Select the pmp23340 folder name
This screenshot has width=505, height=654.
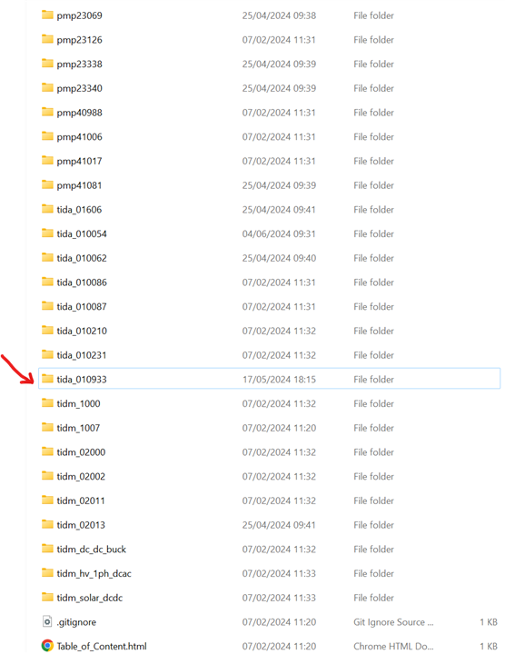pyautogui.click(x=80, y=88)
